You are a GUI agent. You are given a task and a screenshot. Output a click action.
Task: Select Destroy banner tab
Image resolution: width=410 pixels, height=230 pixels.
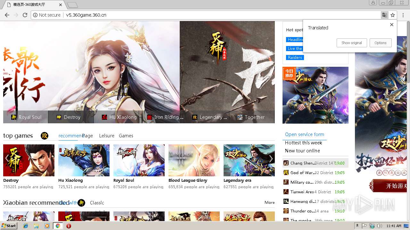click(71, 117)
